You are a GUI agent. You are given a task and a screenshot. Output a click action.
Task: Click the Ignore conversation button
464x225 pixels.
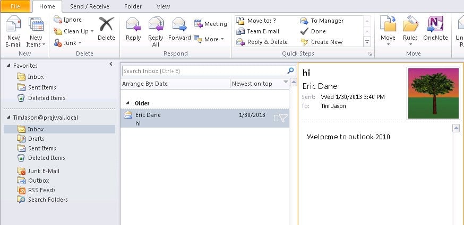tap(67, 20)
